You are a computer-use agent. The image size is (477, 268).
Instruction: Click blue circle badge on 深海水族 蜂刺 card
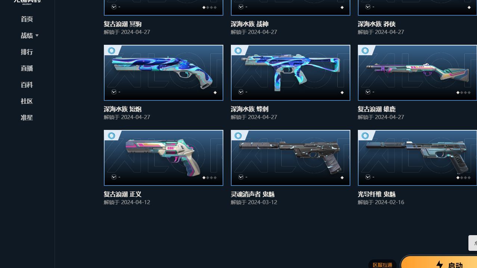click(x=238, y=51)
